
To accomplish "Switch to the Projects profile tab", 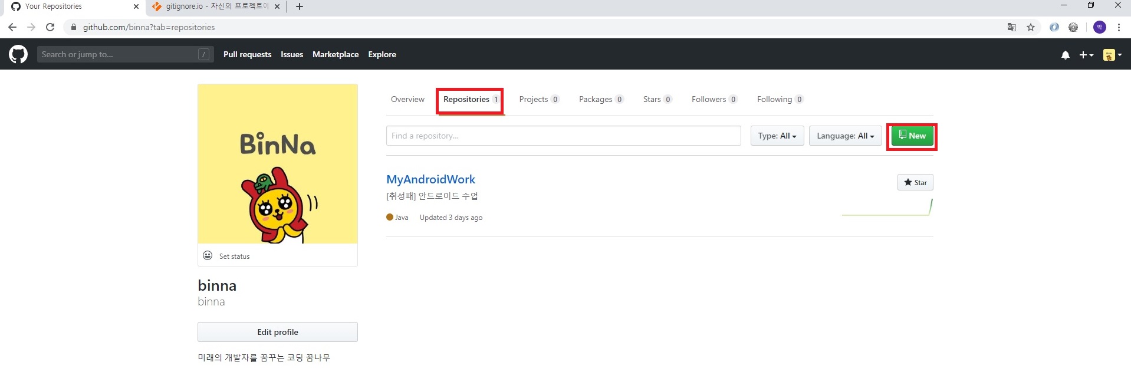I will [x=539, y=99].
